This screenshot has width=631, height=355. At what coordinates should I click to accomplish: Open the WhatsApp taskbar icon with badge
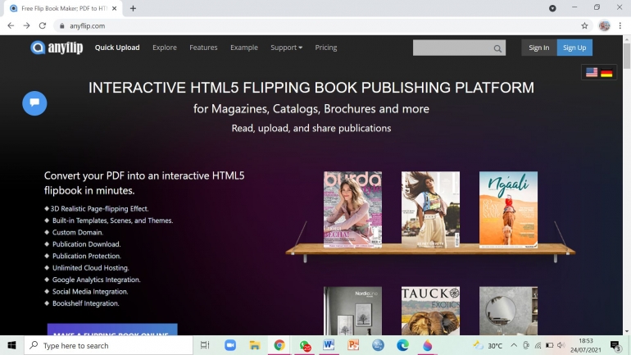tap(305, 345)
